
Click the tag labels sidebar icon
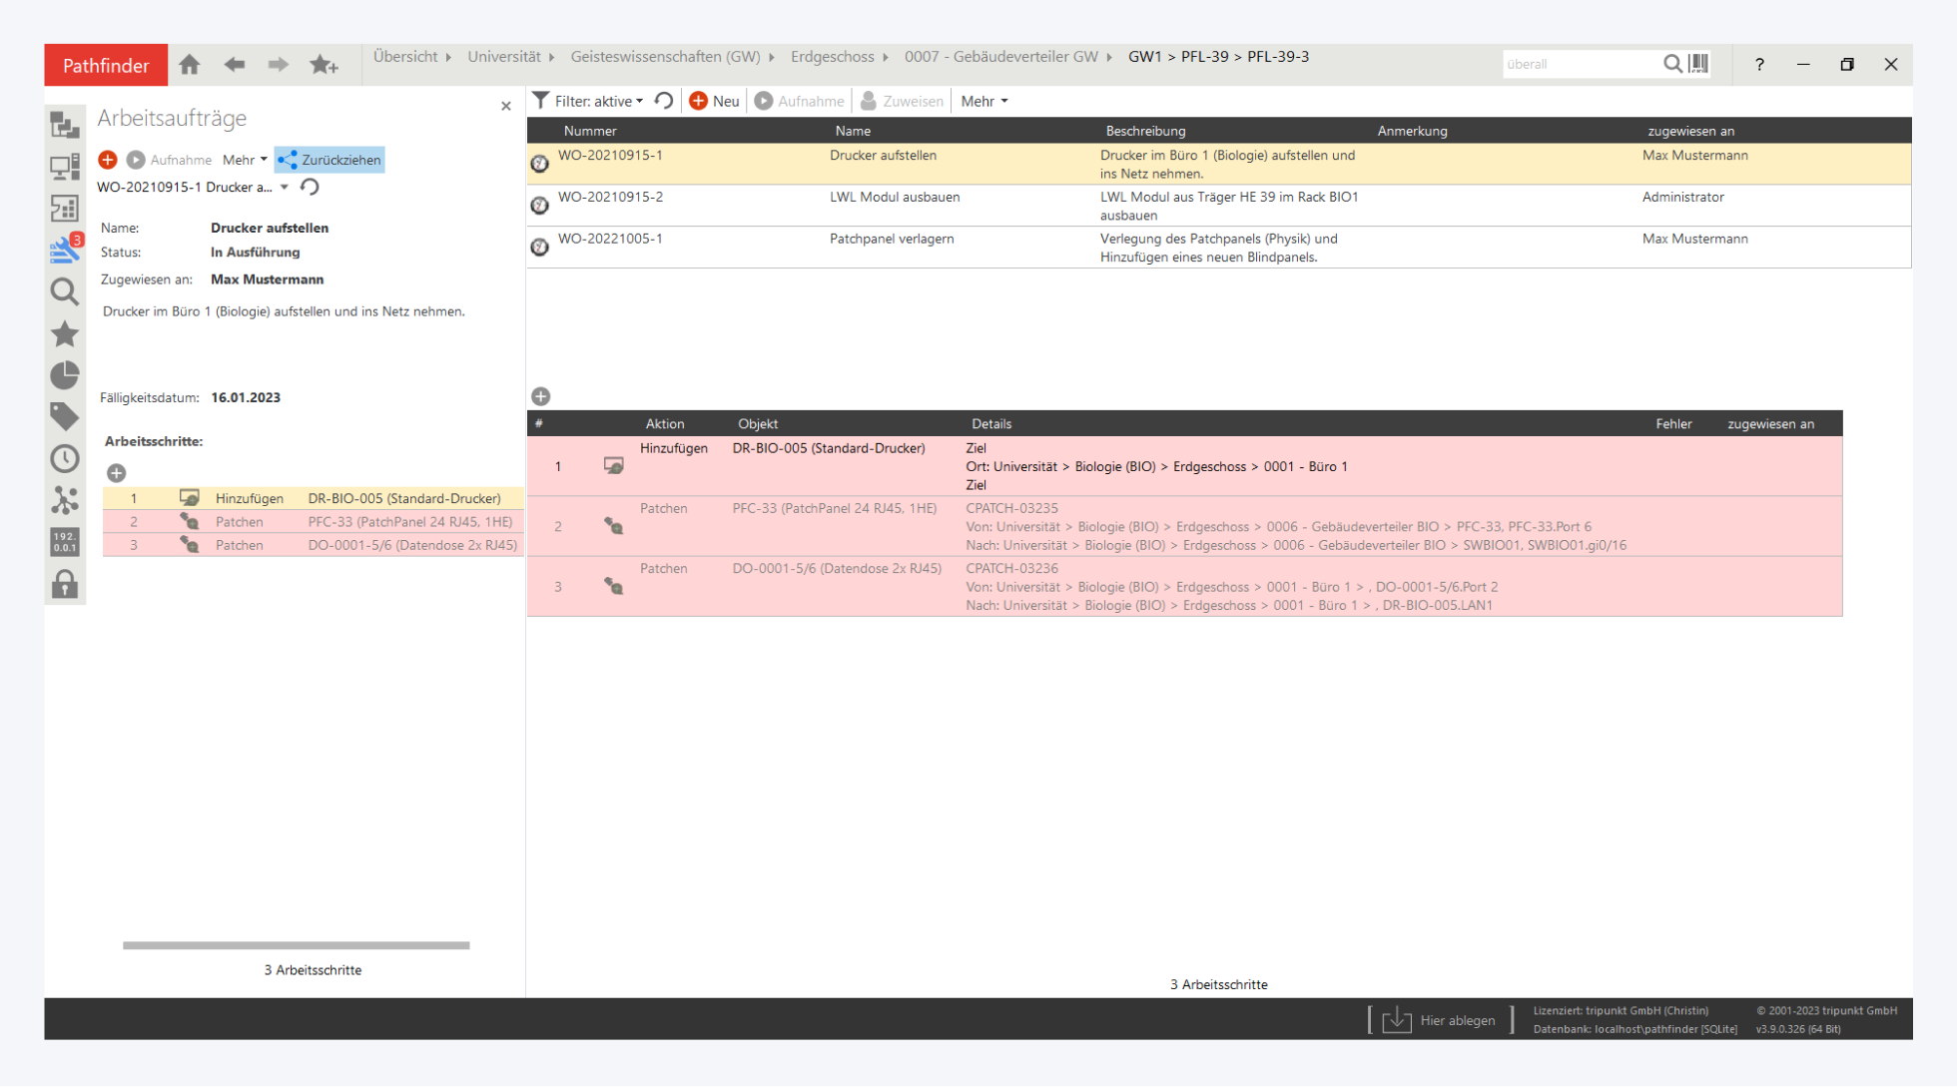pyautogui.click(x=65, y=416)
